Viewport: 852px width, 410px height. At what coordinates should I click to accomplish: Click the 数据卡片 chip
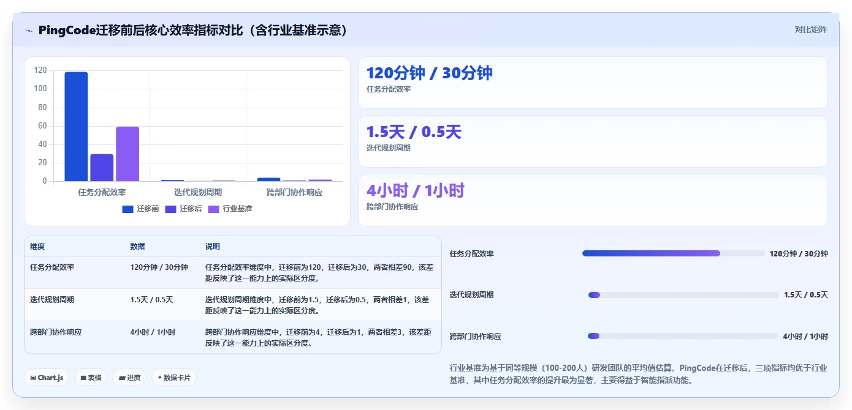[174, 378]
